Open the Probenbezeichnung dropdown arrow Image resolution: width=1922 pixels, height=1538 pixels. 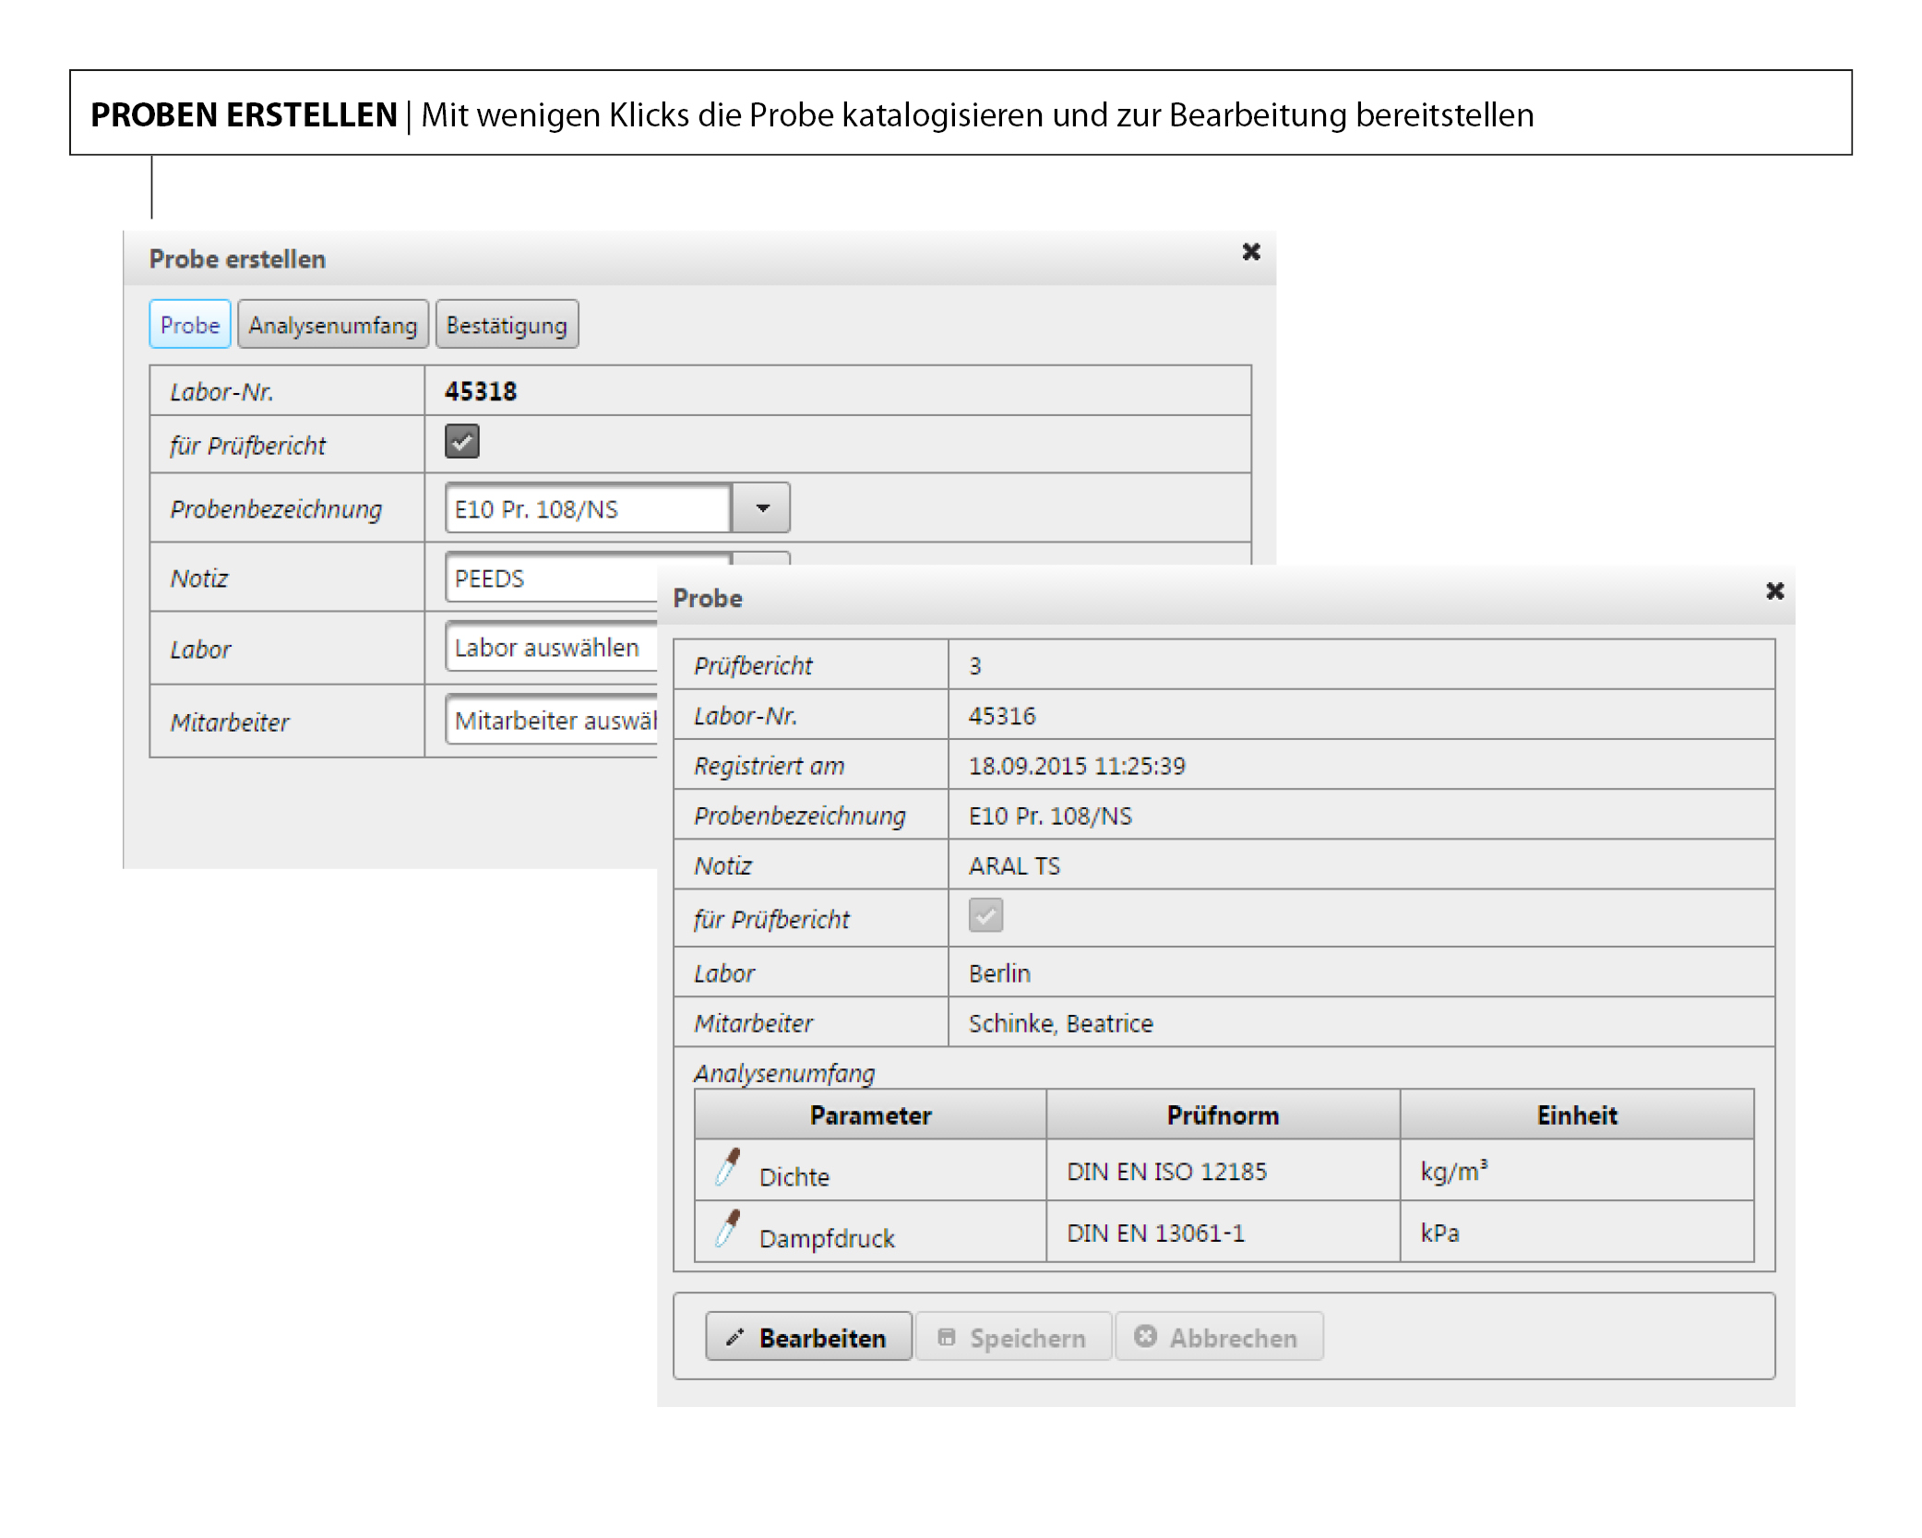point(762,508)
